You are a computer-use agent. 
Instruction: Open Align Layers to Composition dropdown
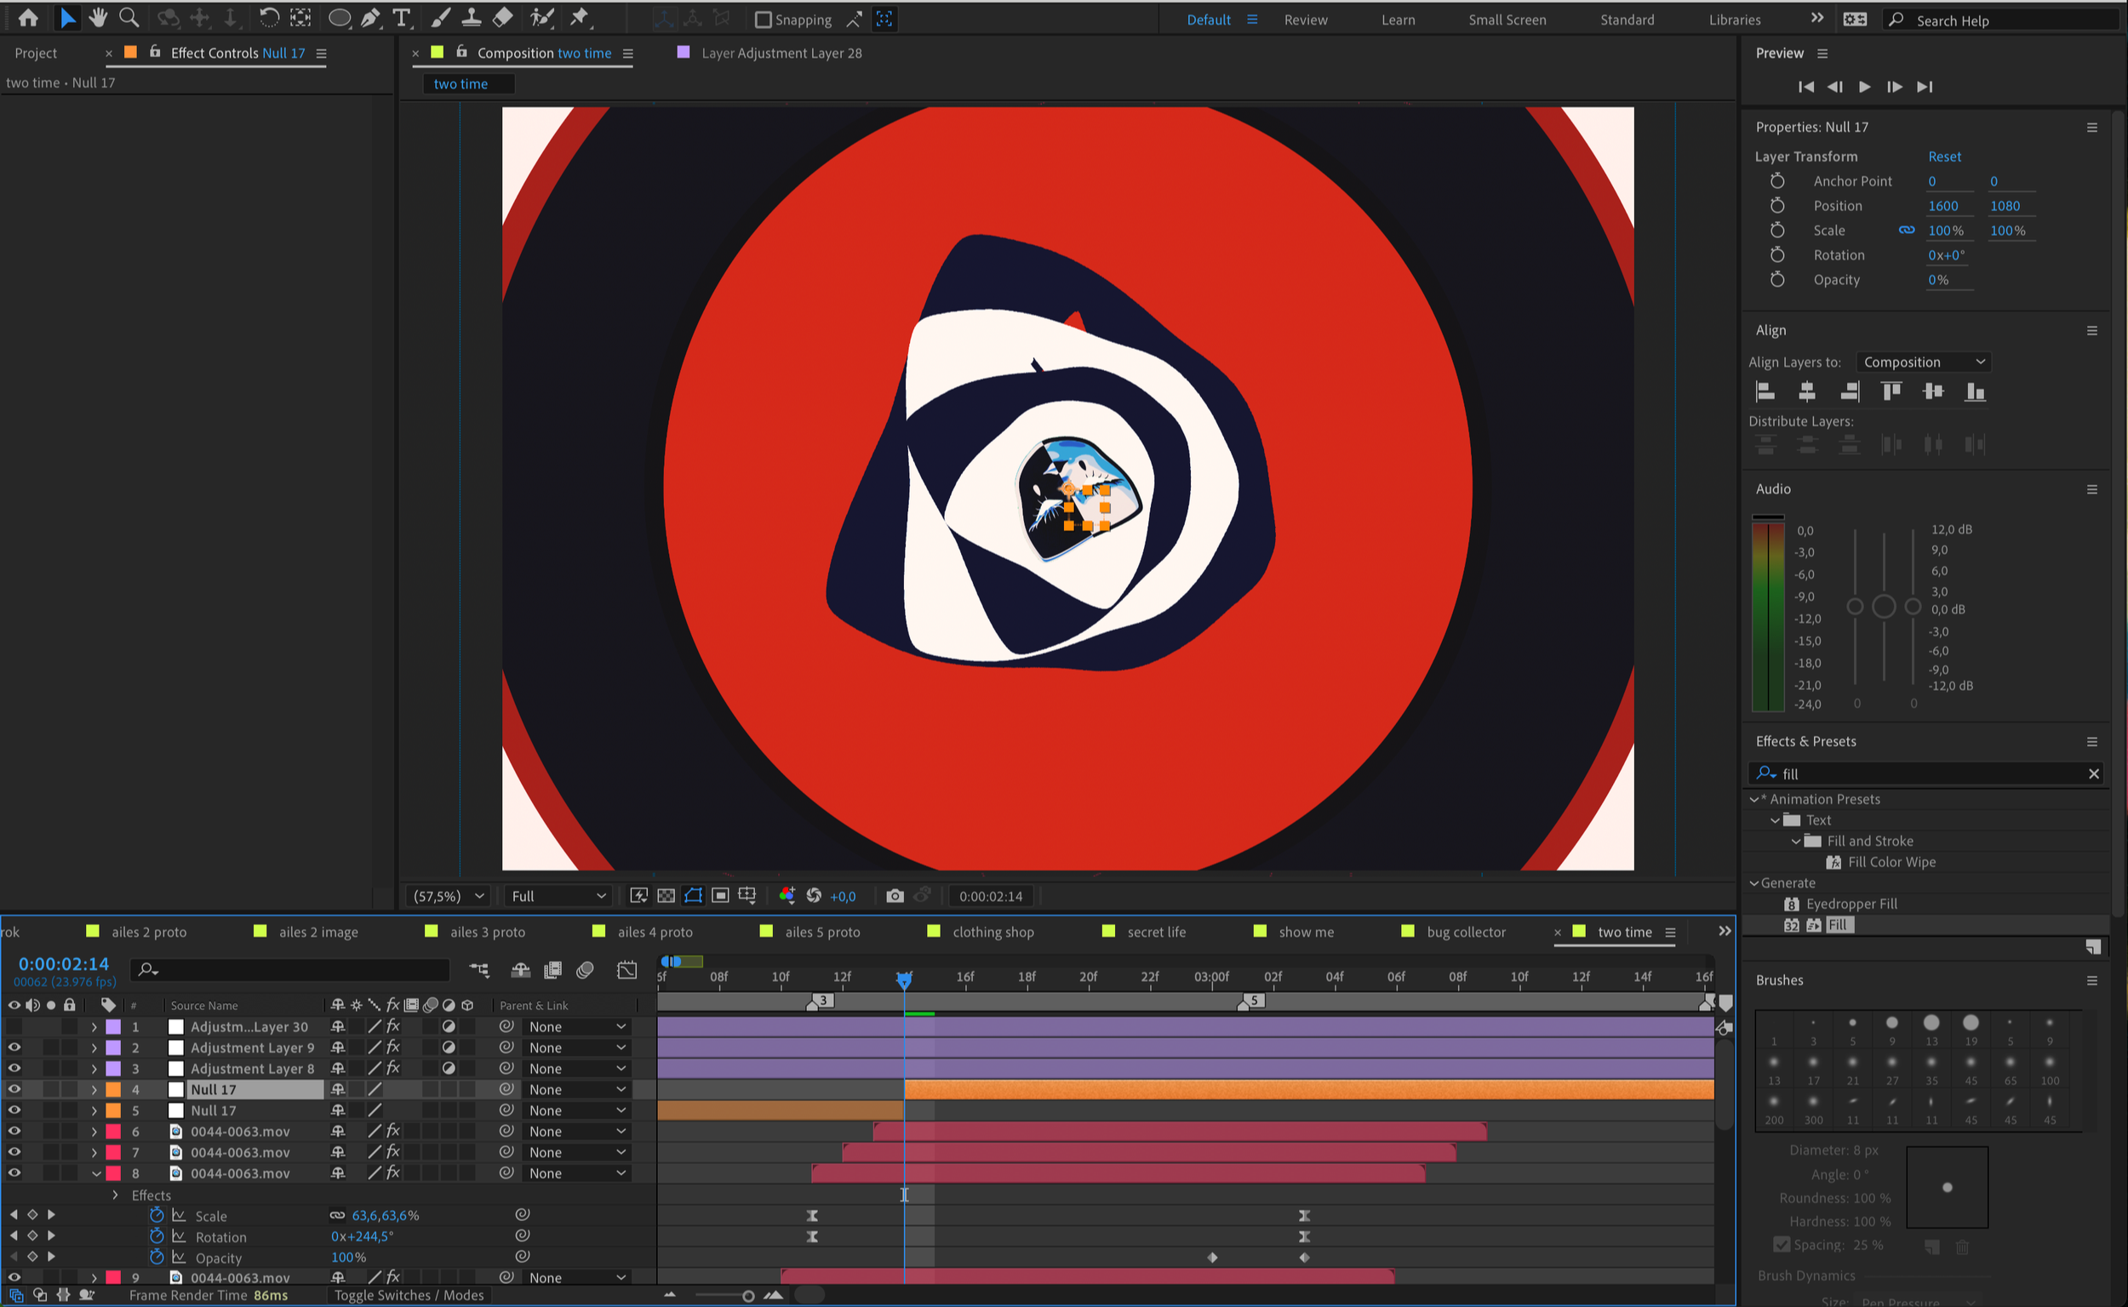1923,362
